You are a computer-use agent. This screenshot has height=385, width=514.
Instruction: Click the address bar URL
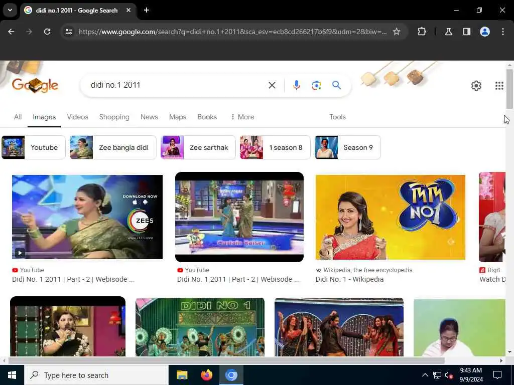tap(232, 32)
